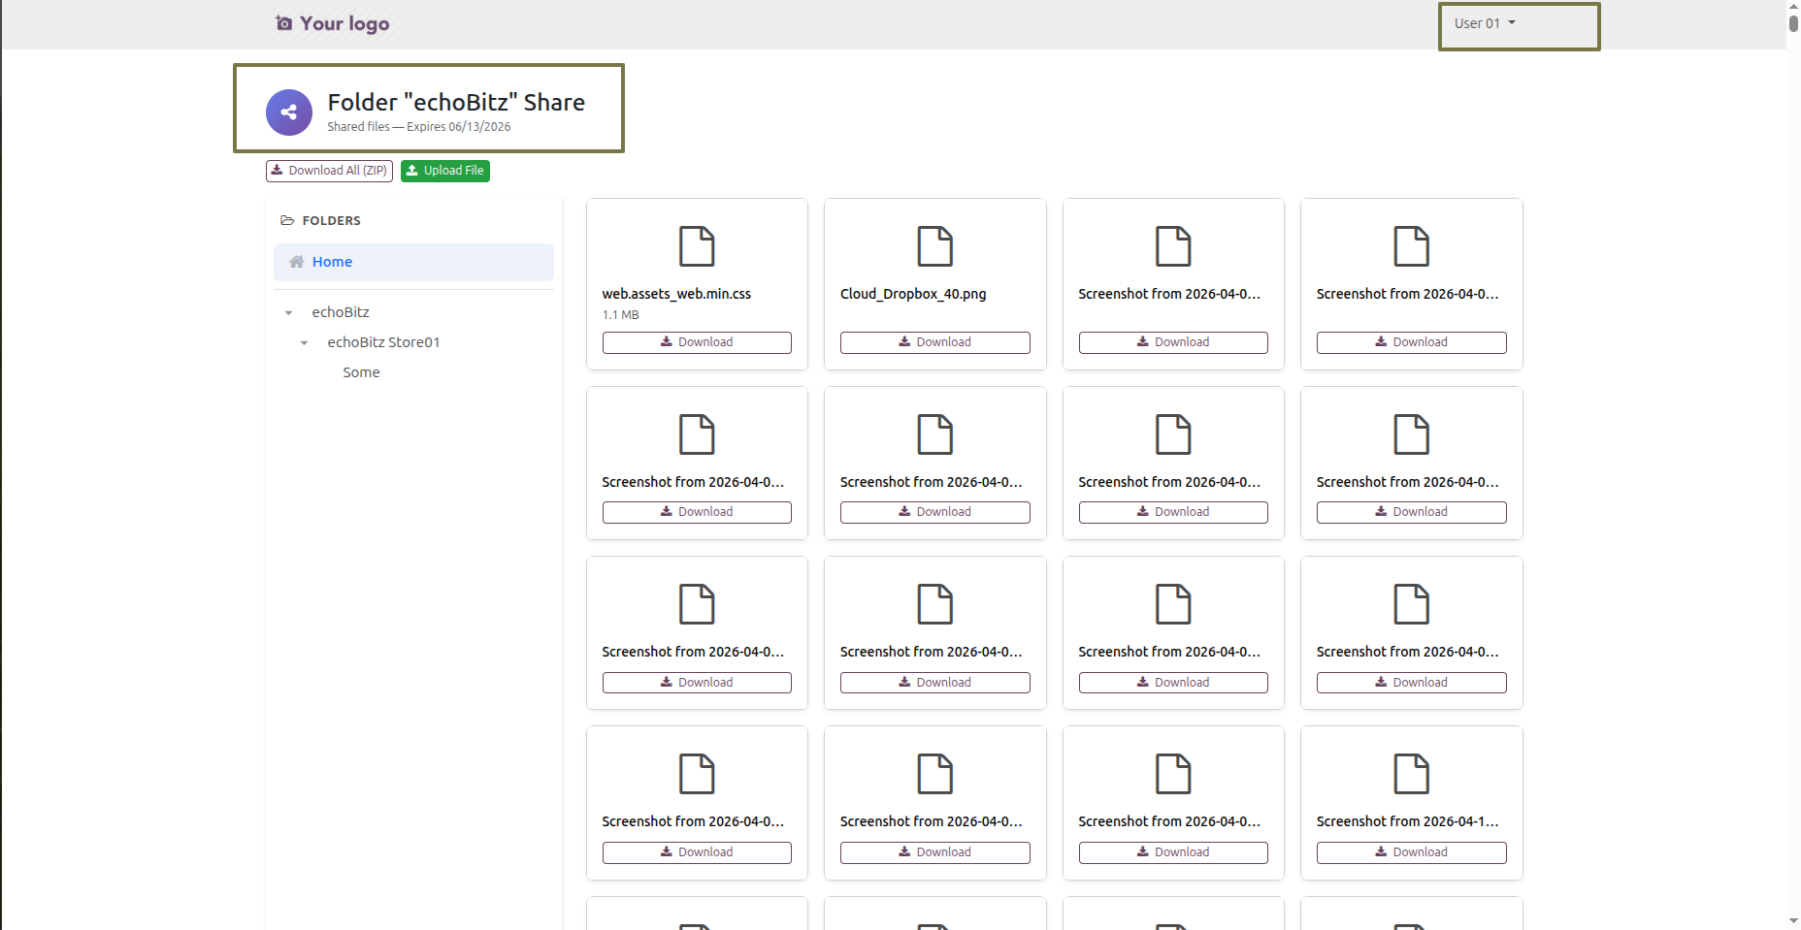
Task: Click the file icon for Screenshot from 2026-04-1…
Action: [x=1412, y=774]
